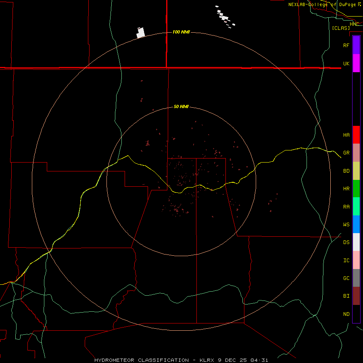Click the 9 DEC 25 04:31 timestamp

tap(243, 360)
